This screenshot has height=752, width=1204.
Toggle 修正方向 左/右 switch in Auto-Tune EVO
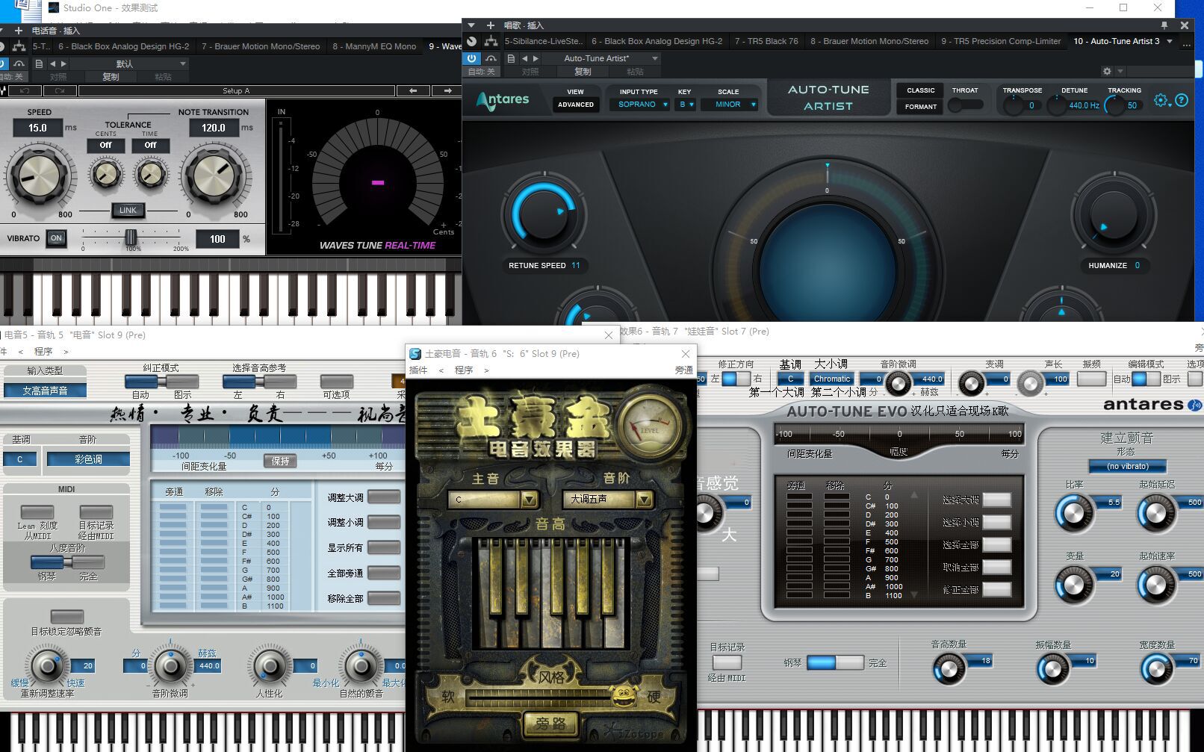click(x=736, y=379)
